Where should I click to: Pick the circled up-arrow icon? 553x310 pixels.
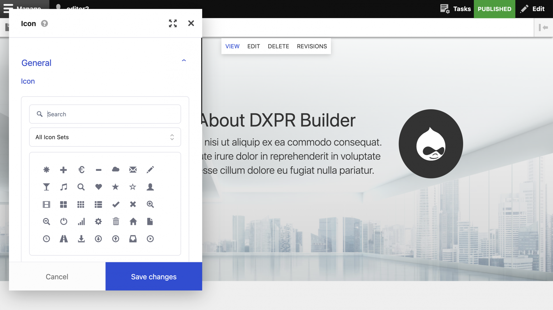point(116,239)
